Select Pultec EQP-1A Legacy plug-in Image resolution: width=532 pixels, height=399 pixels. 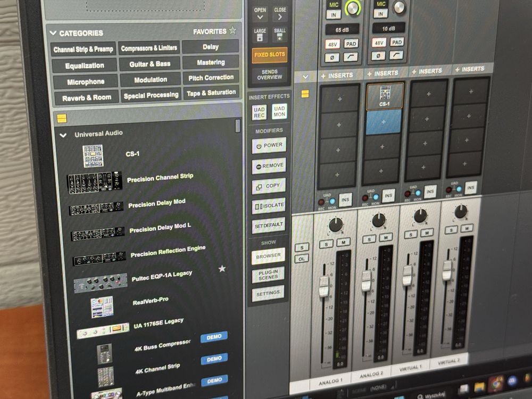pyautogui.click(x=162, y=276)
